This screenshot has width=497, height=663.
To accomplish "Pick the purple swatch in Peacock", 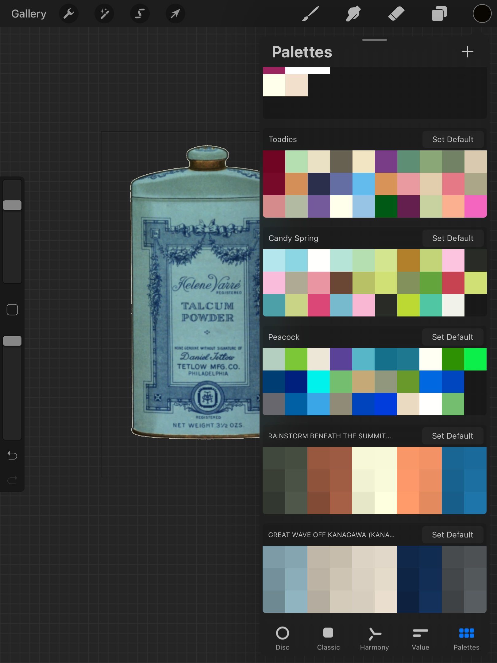I will (341, 359).
